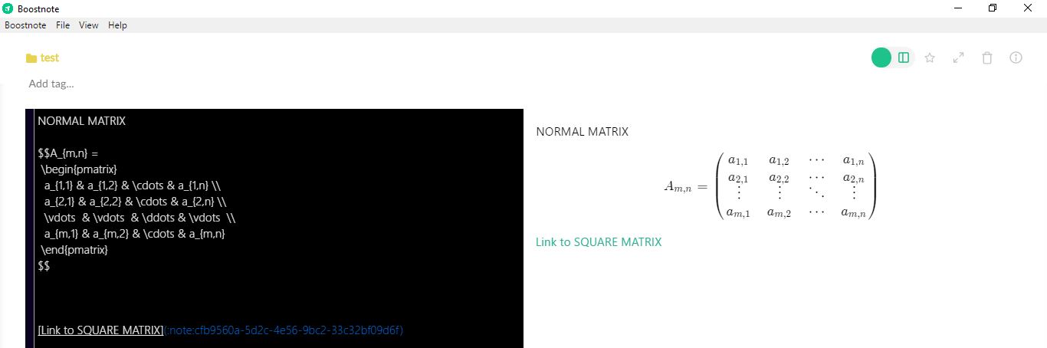Switch editor mode with the green toggle

pos(881,57)
